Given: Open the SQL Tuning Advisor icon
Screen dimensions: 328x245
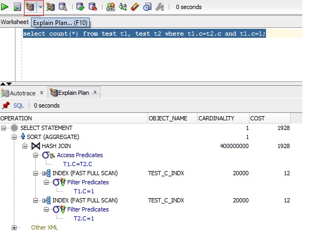Looking at the screenshot, I should pyautogui.click(x=63, y=7).
